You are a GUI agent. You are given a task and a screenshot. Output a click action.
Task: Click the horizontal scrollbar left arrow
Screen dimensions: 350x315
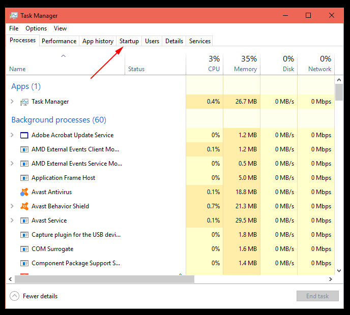point(10,279)
